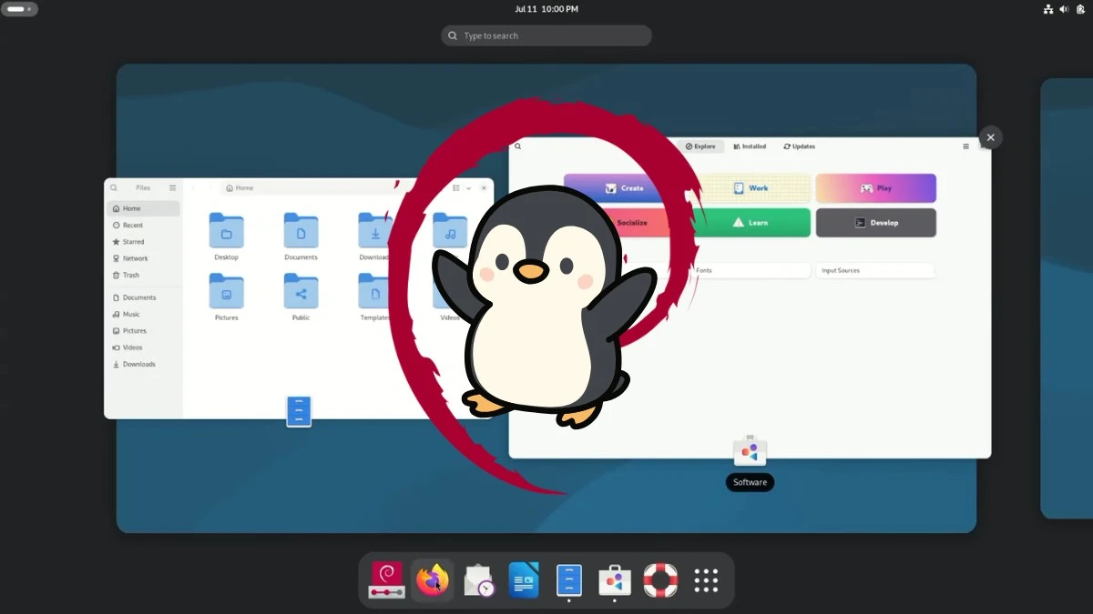The image size is (1093, 614).
Task: Select Recent in the Files sidebar
Action: pos(143,225)
